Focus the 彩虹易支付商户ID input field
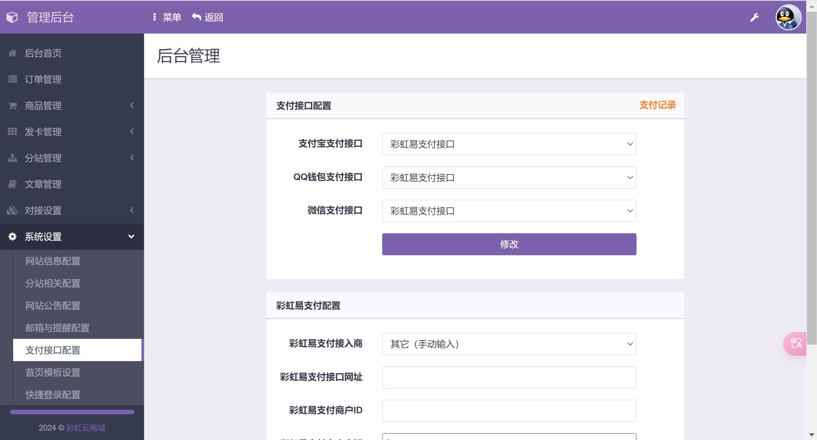This screenshot has width=817, height=440. 509,411
